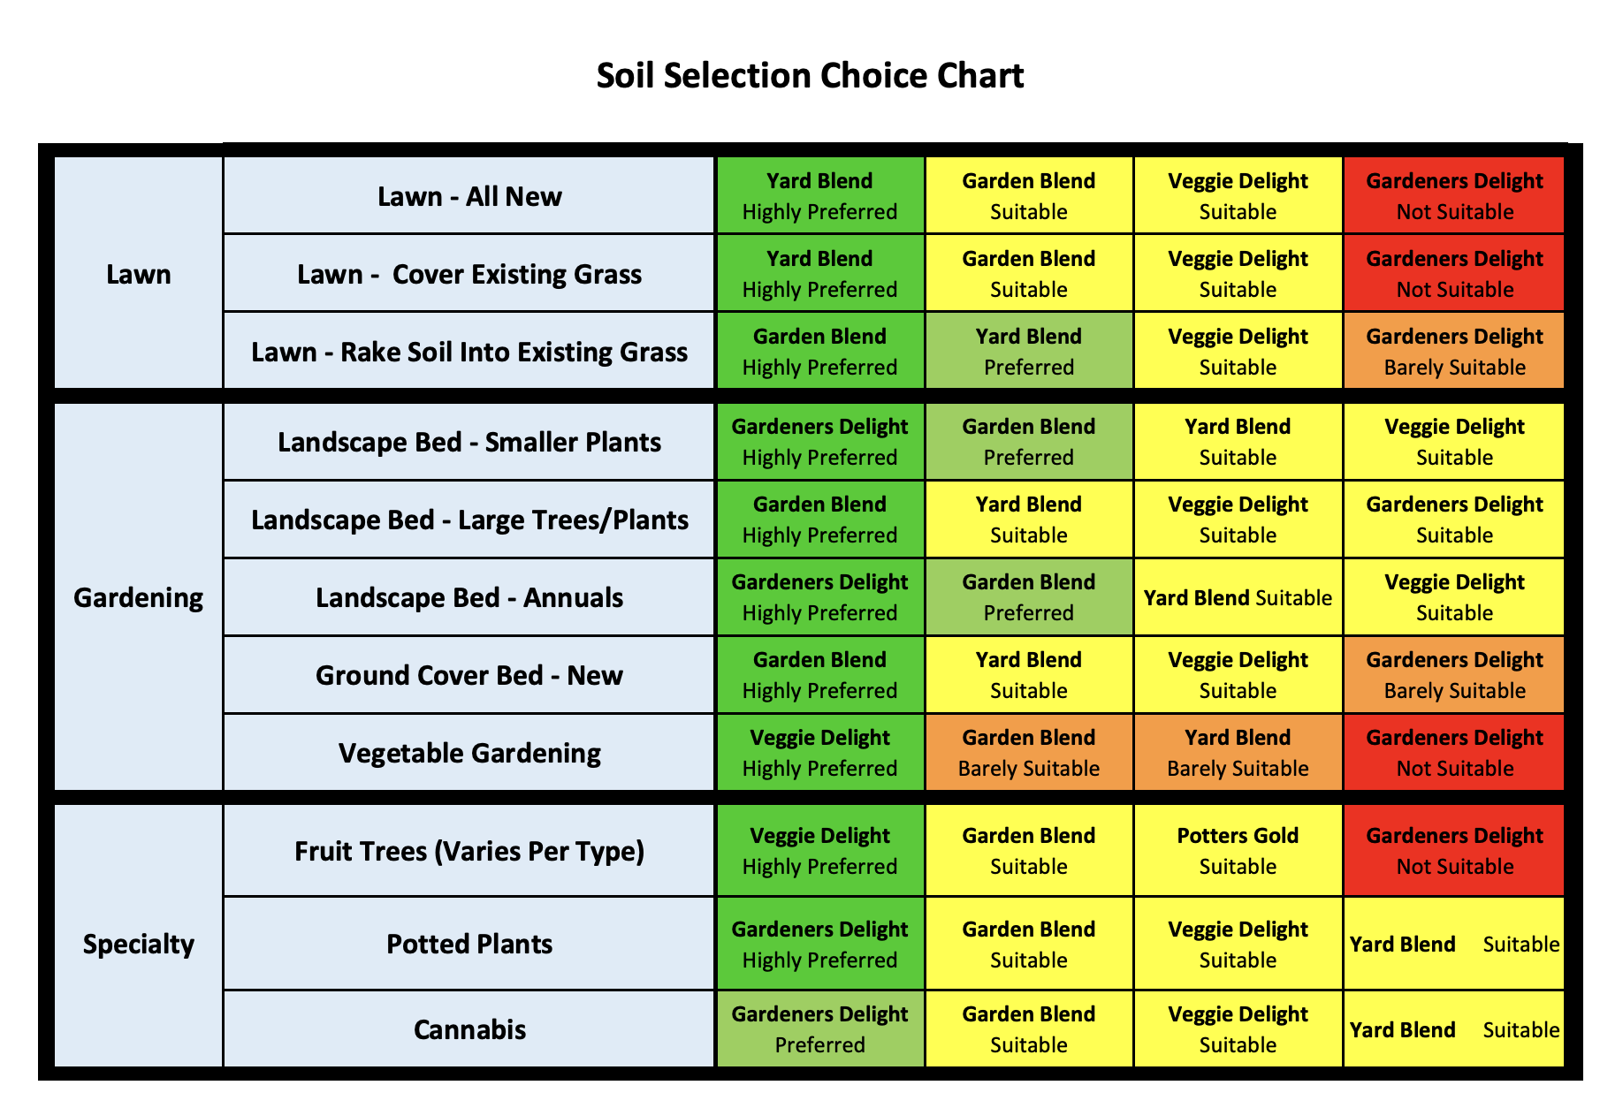Select Veggie Delight Highly Preferred for Vegetable Gardening
This screenshot has width=1623, height=1108.
click(820, 753)
